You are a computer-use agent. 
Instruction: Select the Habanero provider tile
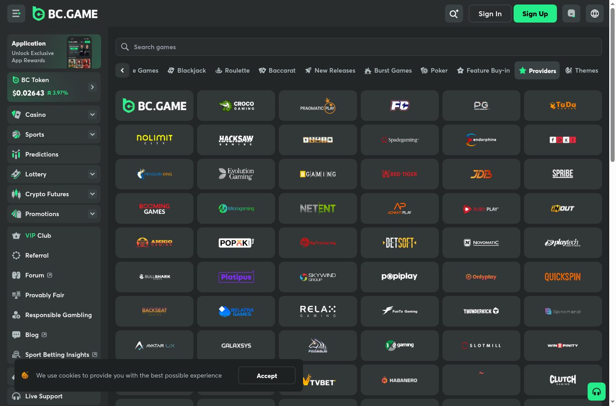tap(400, 380)
